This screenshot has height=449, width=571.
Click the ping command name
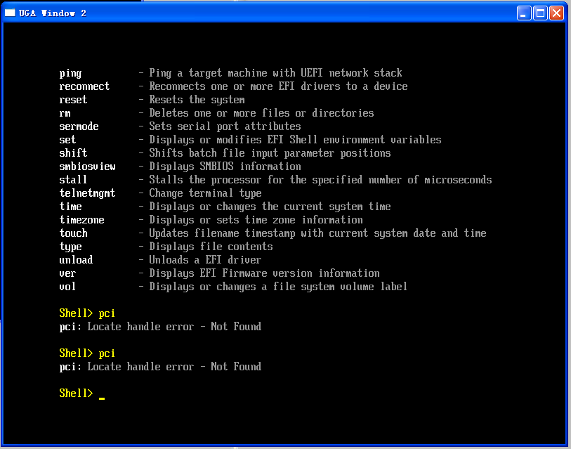[x=70, y=73]
